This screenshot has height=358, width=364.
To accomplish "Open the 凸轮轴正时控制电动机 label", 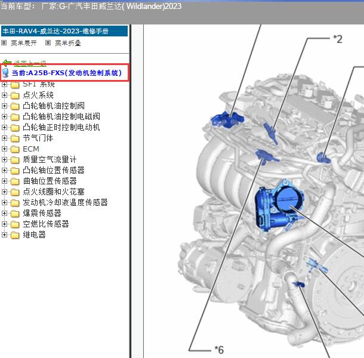I will (61, 127).
